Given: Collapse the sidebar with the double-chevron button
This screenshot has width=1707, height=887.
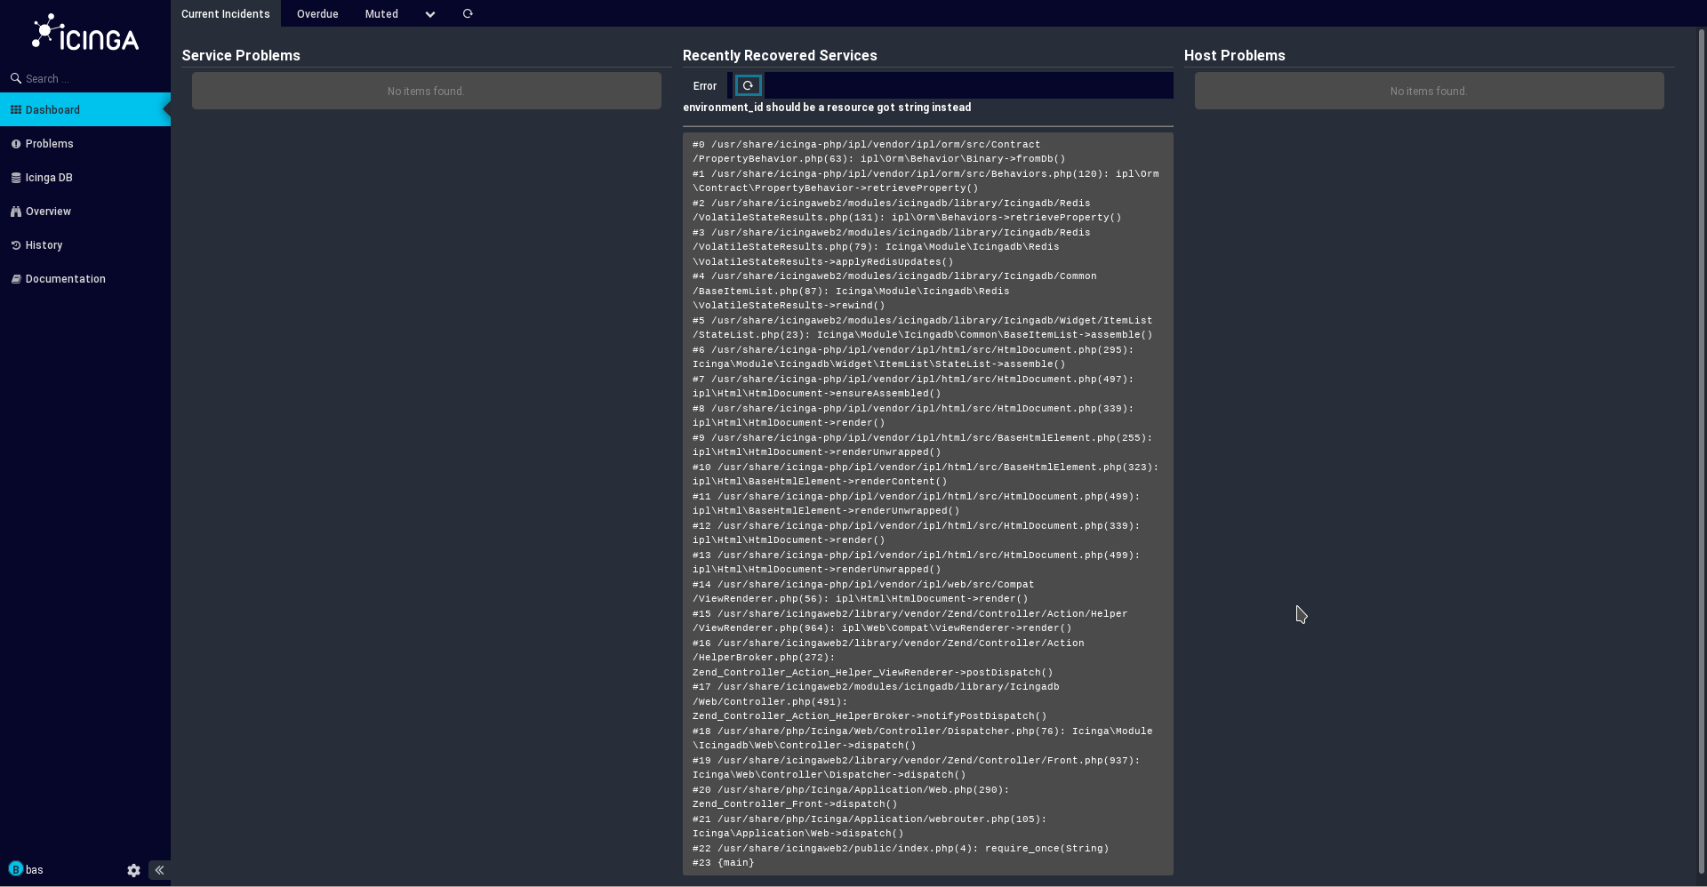Looking at the screenshot, I should click(x=159, y=870).
